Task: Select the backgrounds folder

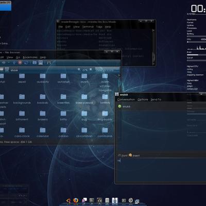Action: (x=22, y=99)
